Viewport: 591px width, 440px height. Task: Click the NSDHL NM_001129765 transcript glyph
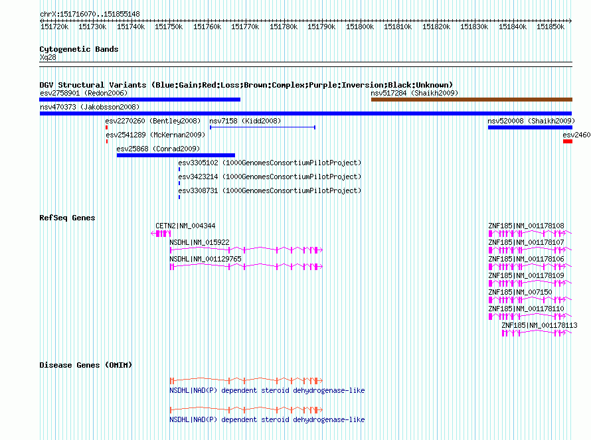click(x=246, y=267)
